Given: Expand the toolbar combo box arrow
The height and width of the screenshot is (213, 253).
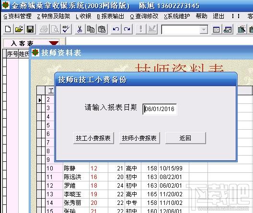Looking at the screenshot, I should 204,30.
